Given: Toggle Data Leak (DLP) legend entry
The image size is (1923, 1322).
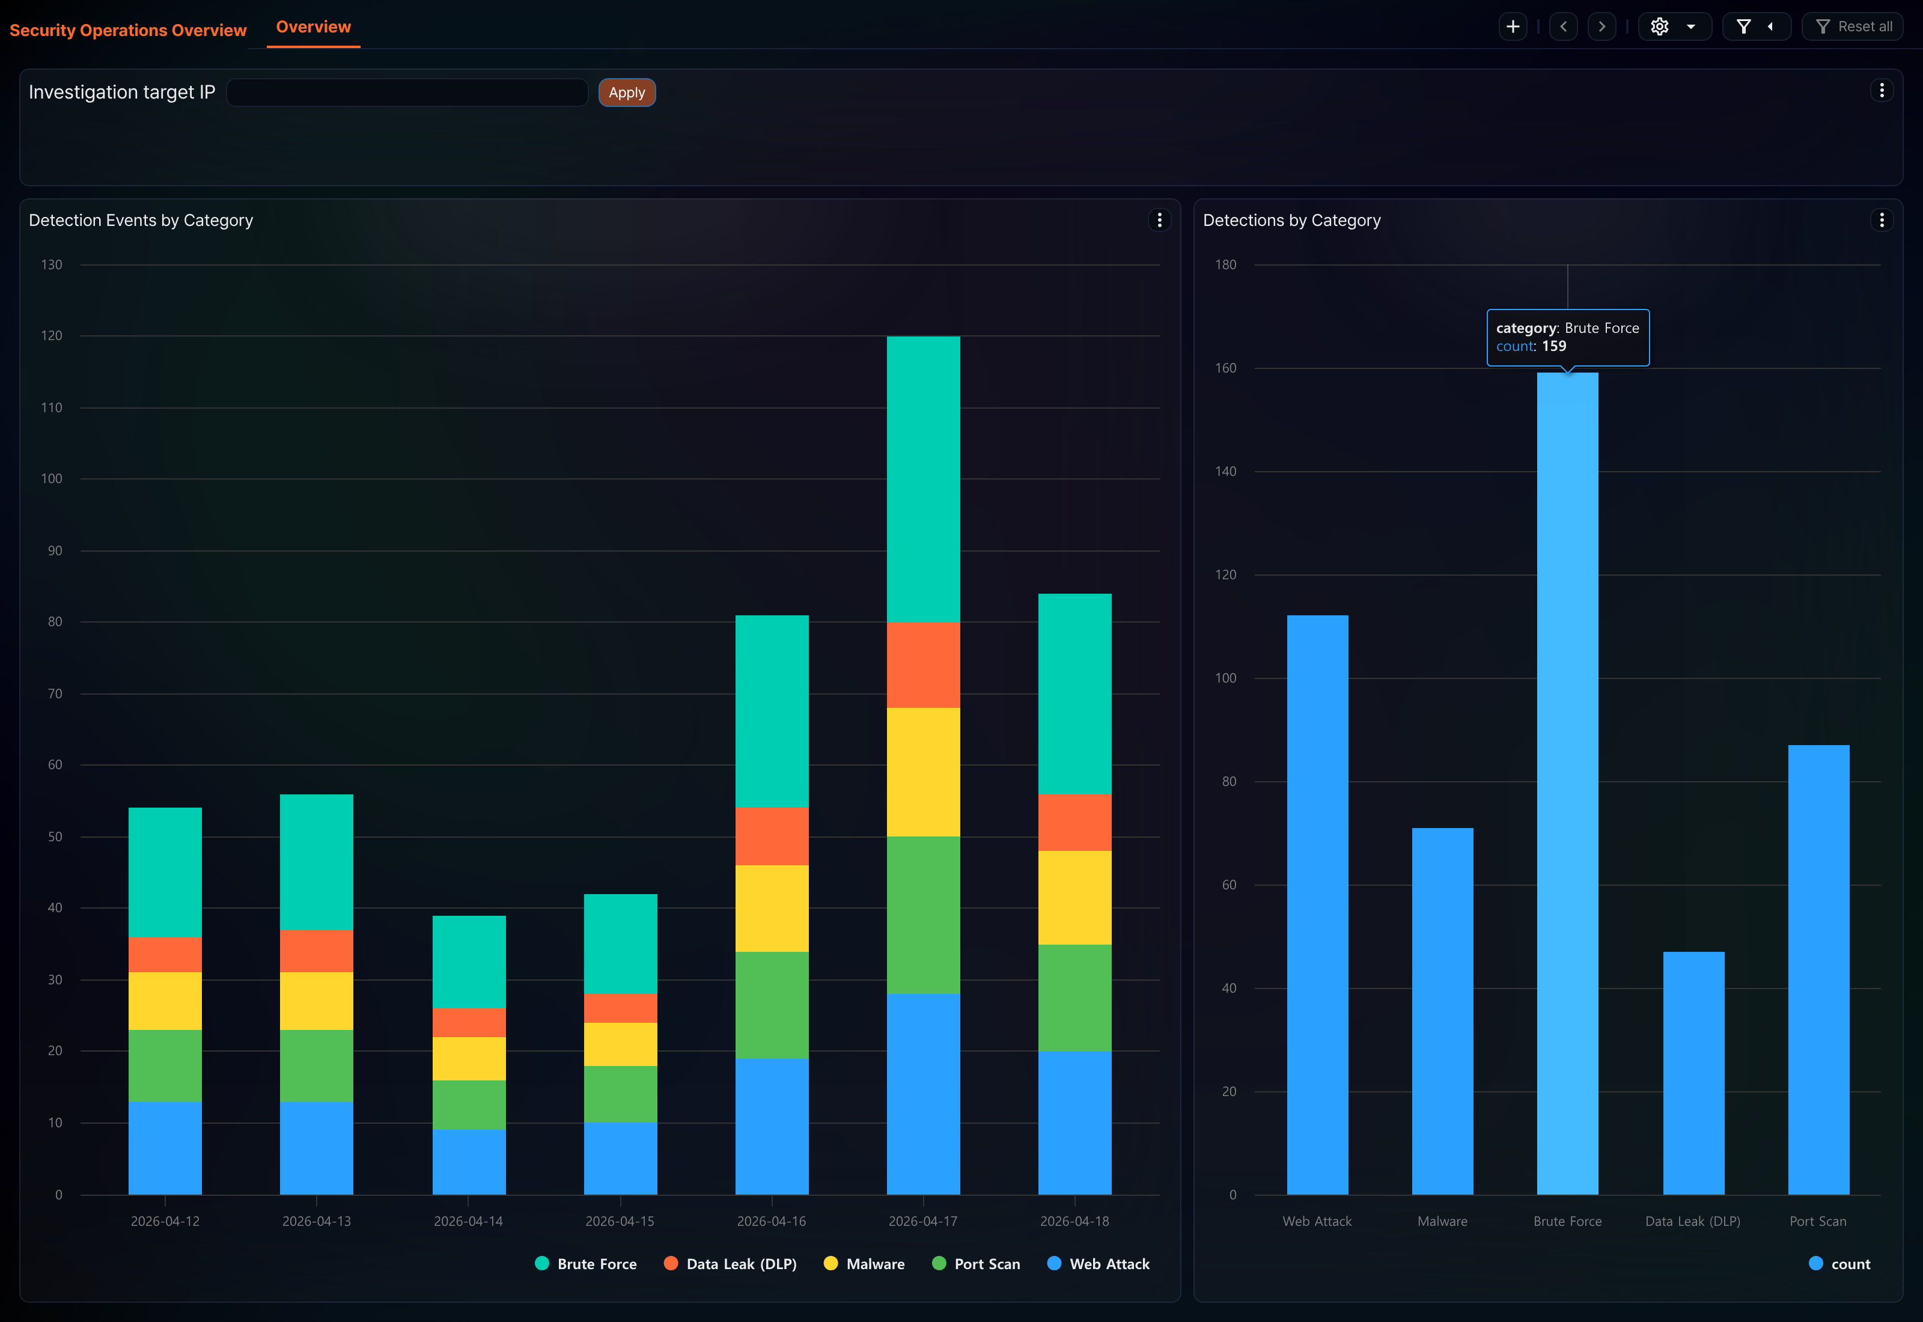Looking at the screenshot, I should (x=731, y=1263).
